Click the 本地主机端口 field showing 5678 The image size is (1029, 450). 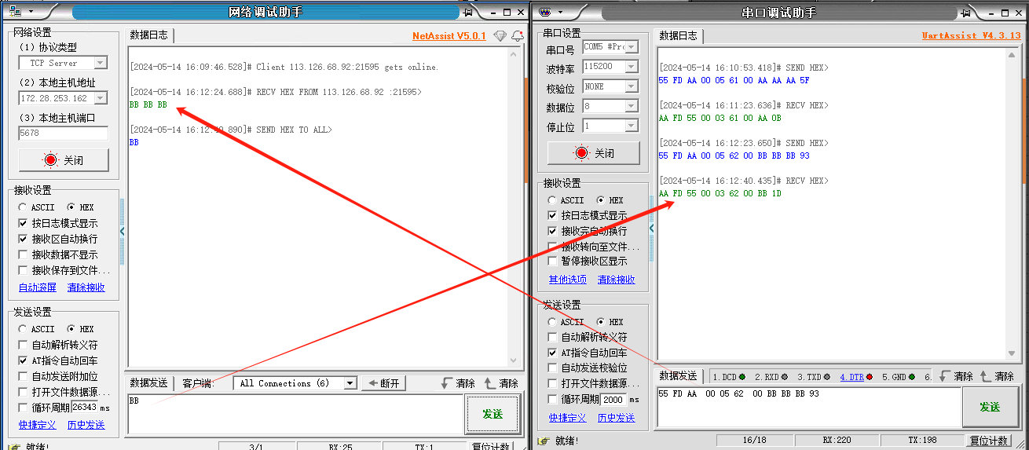tap(63, 134)
